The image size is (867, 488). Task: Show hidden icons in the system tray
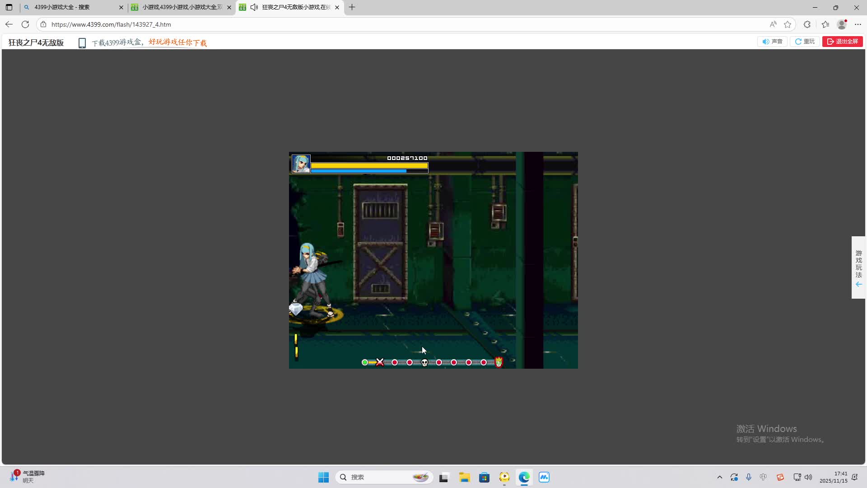tap(719, 477)
